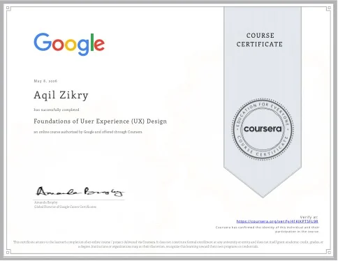
Task: Click the 'COURSE CERTIFICATE' heading
Action: coord(260,40)
